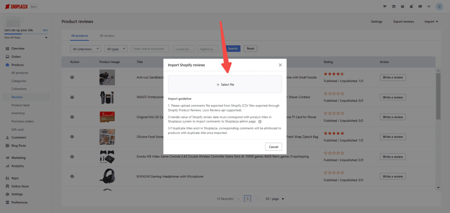Open the 50 / page dropdown
The height and width of the screenshot is (213, 450).
(x=275, y=199)
